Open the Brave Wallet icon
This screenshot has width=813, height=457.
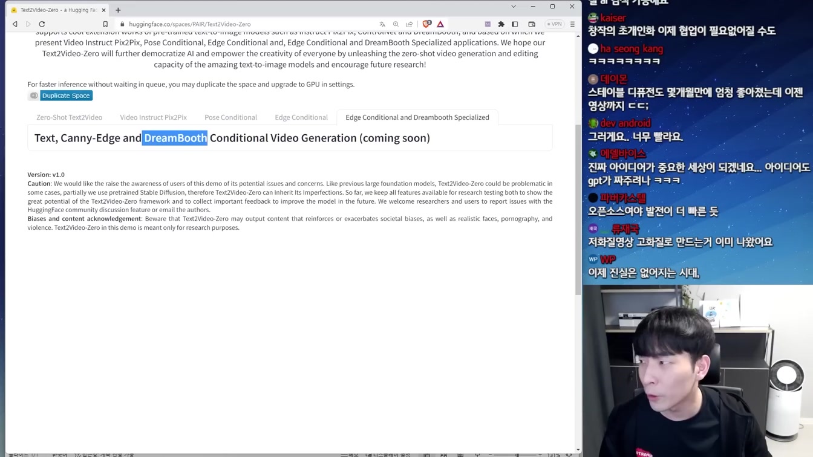pyautogui.click(x=532, y=24)
